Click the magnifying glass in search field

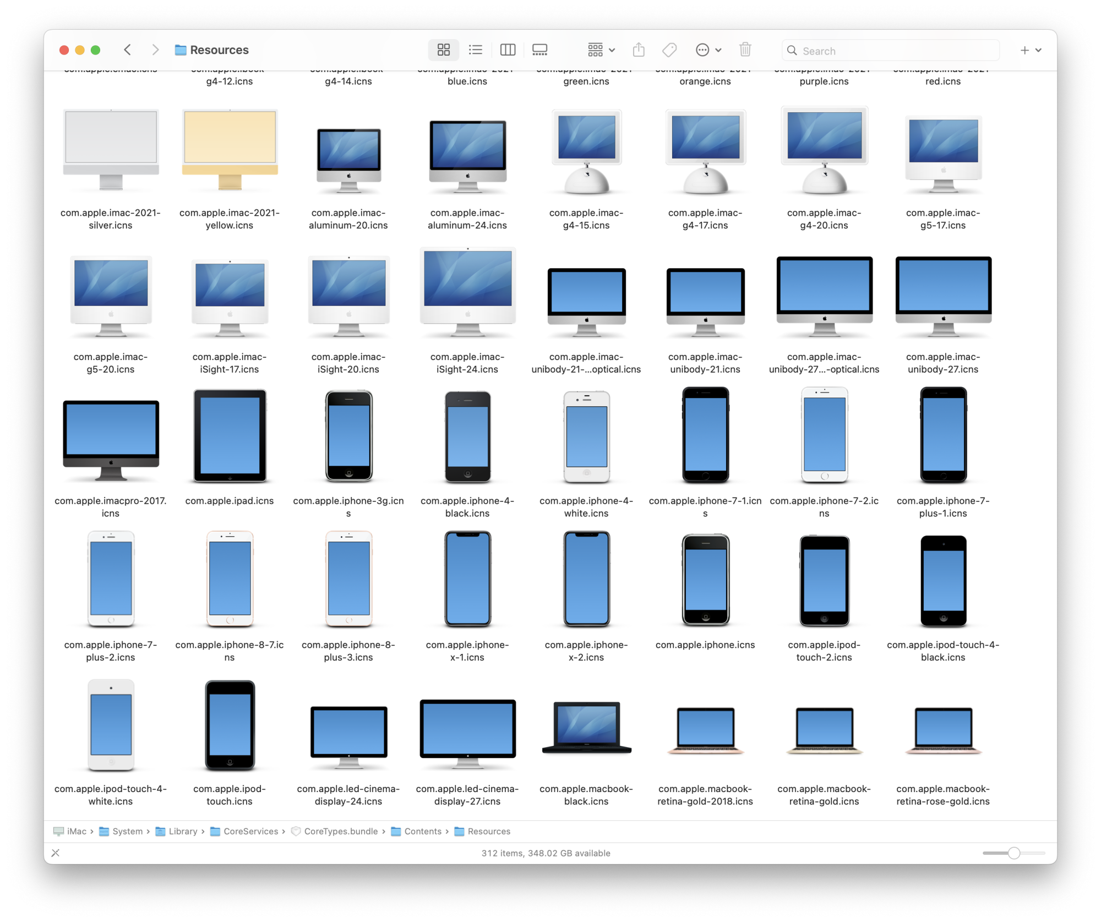click(x=793, y=50)
